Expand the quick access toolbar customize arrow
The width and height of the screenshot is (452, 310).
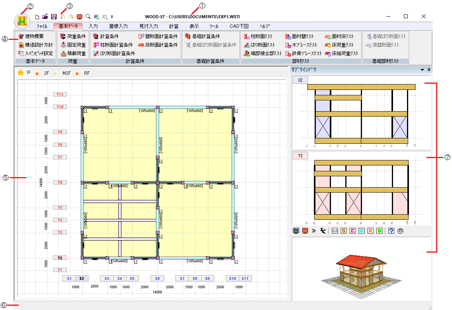tap(112, 17)
